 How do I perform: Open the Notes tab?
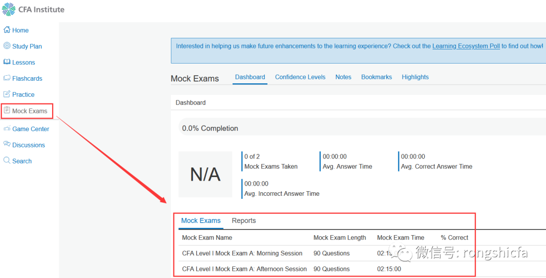(x=343, y=77)
